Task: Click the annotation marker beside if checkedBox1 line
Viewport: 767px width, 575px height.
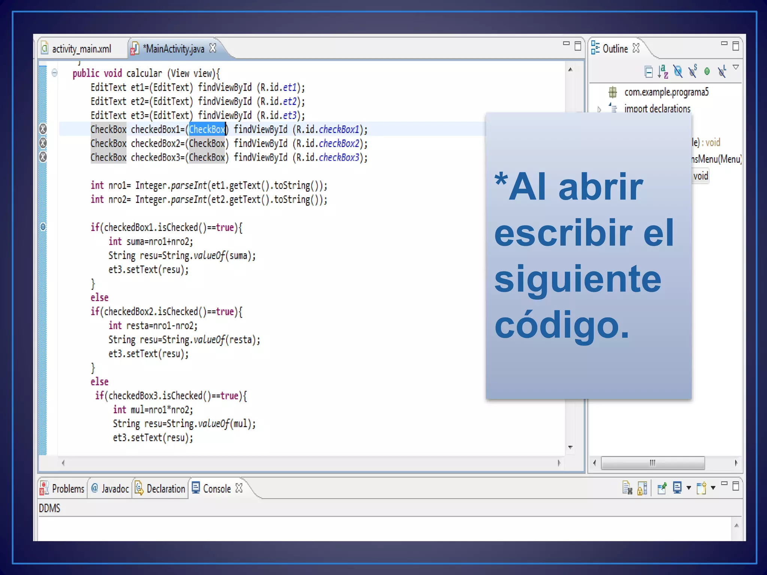Action: tap(43, 227)
